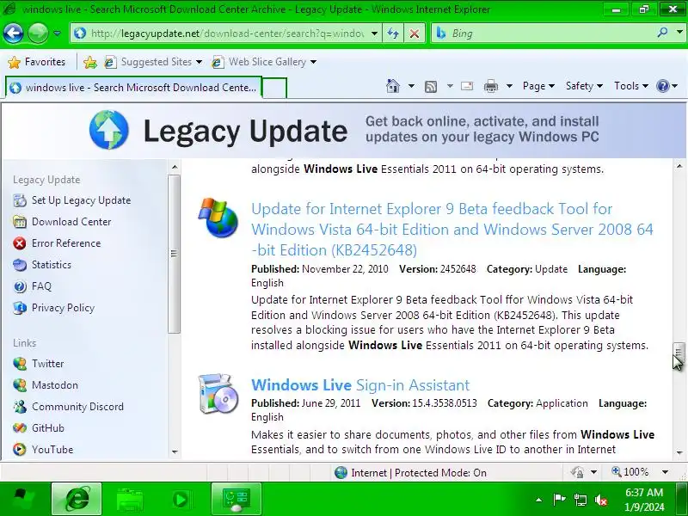Click the sidebar scrollbar thumb

point(175,254)
